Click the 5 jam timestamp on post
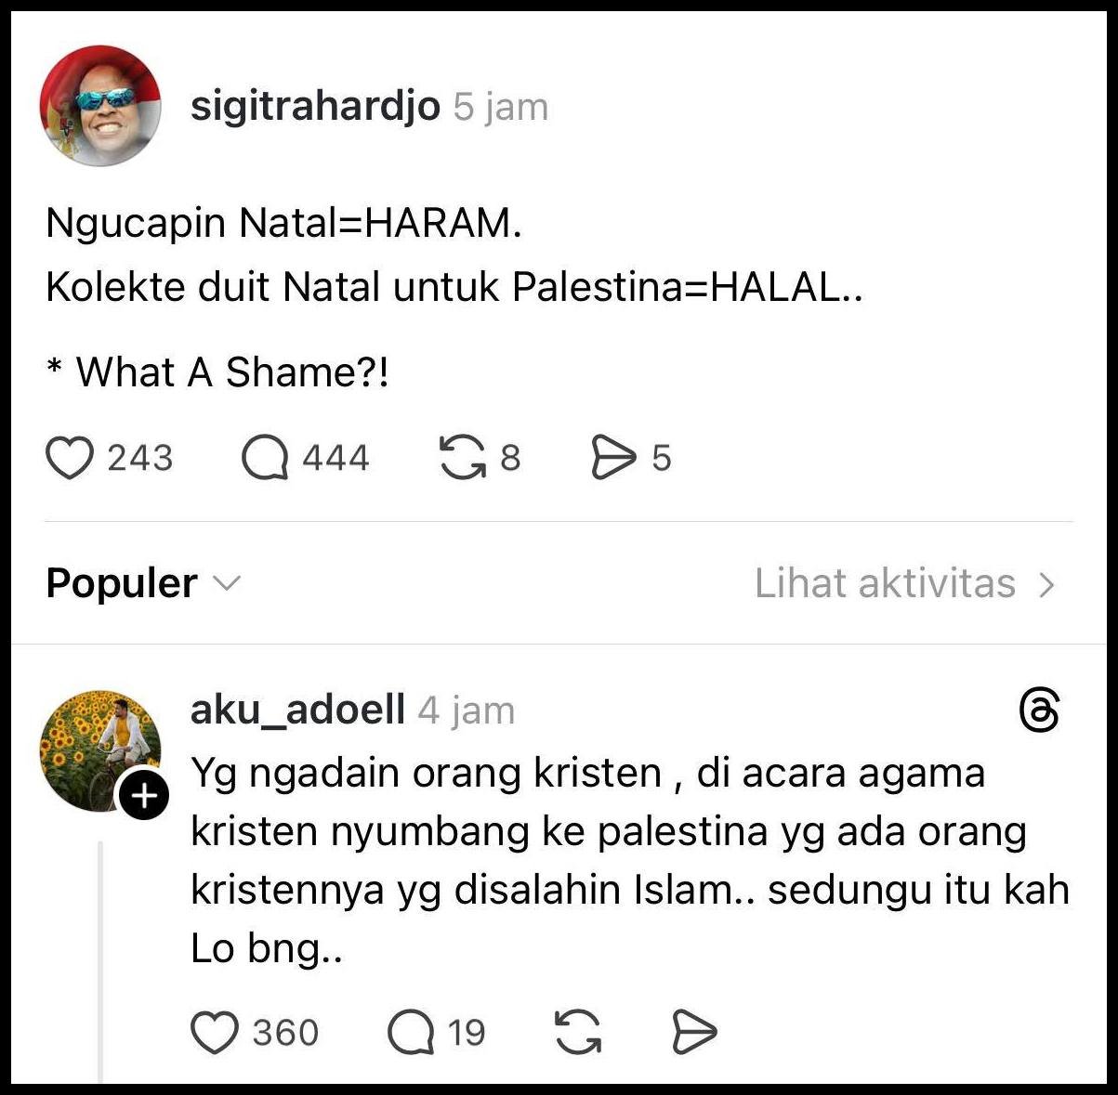1118x1095 pixels. tap(501, 107)
